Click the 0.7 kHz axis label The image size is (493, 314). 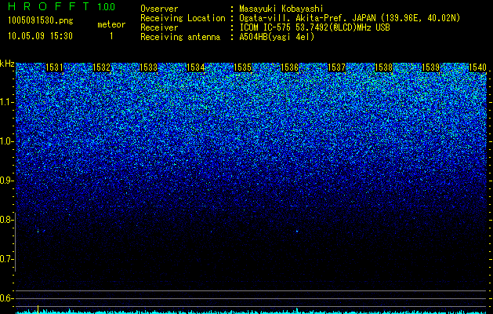pyautogui.click(x=6, y=259)
